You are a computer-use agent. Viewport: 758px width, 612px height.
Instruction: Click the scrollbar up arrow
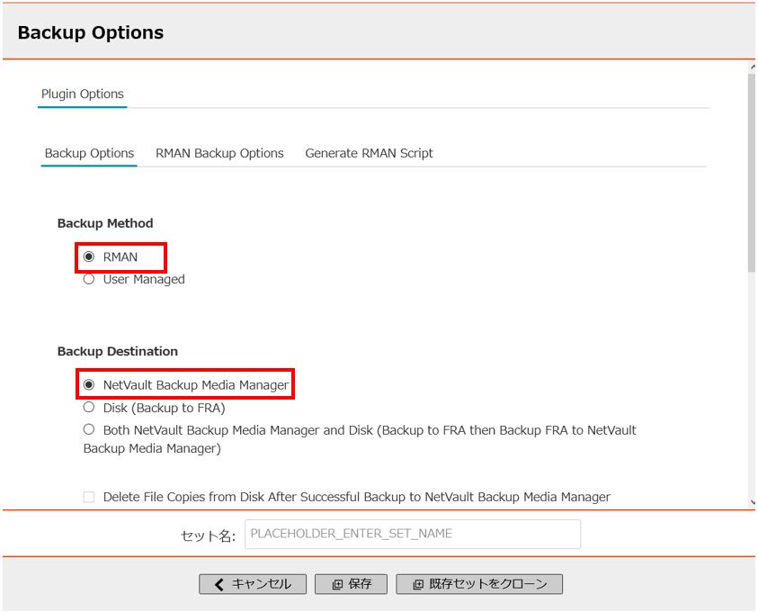(x=753, y=67)
